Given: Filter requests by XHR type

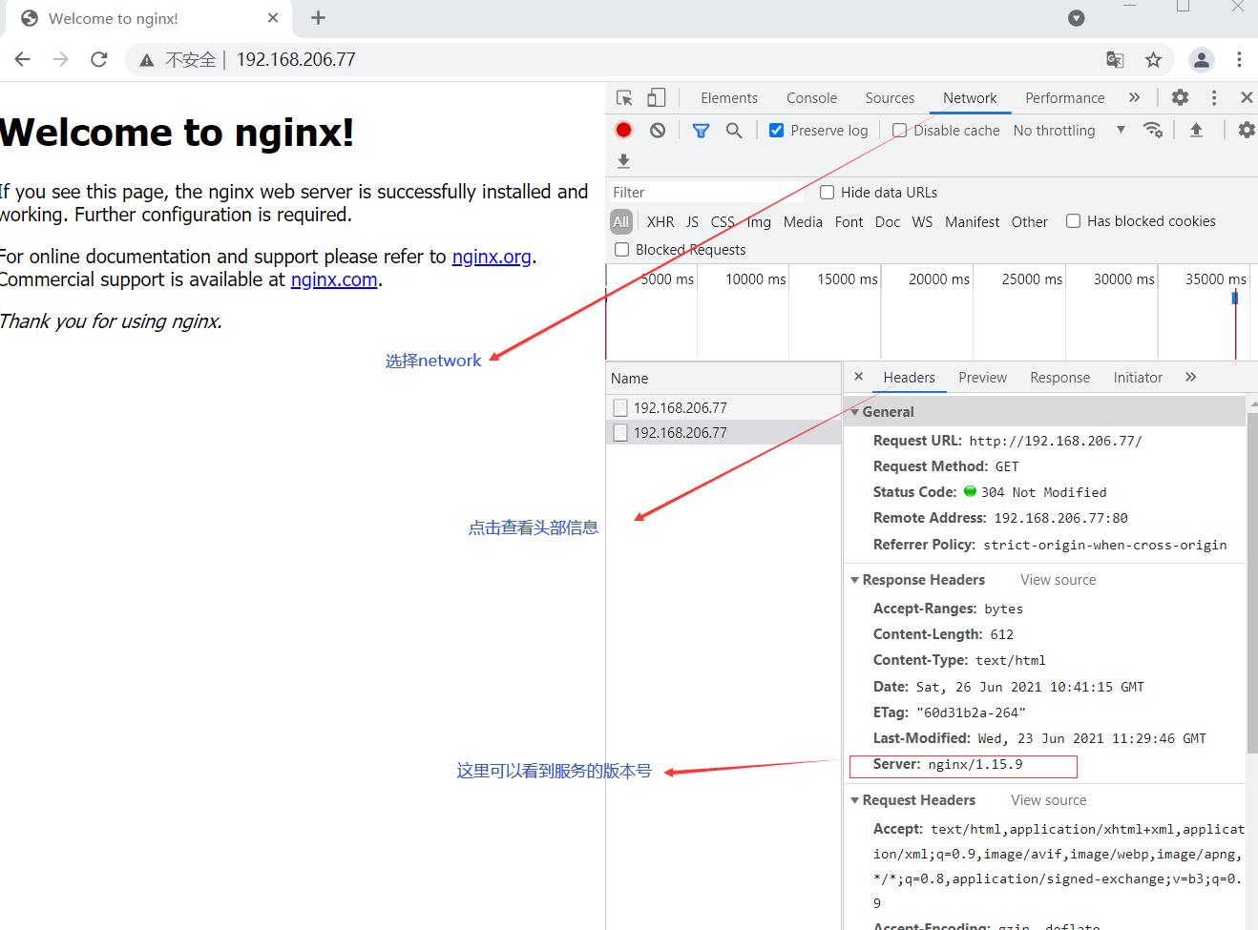Looking at the screenshot, I should point(660,222).
